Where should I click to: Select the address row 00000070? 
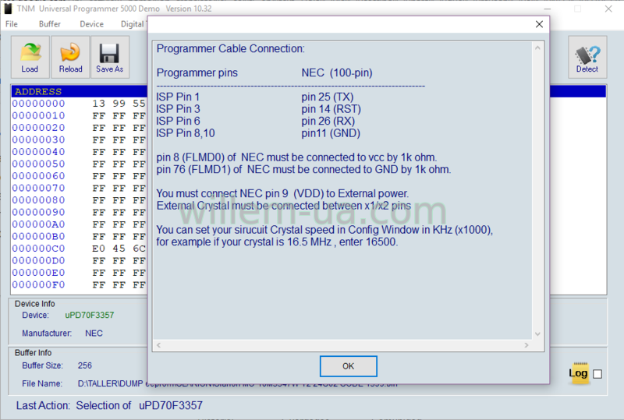pos(38,188)
